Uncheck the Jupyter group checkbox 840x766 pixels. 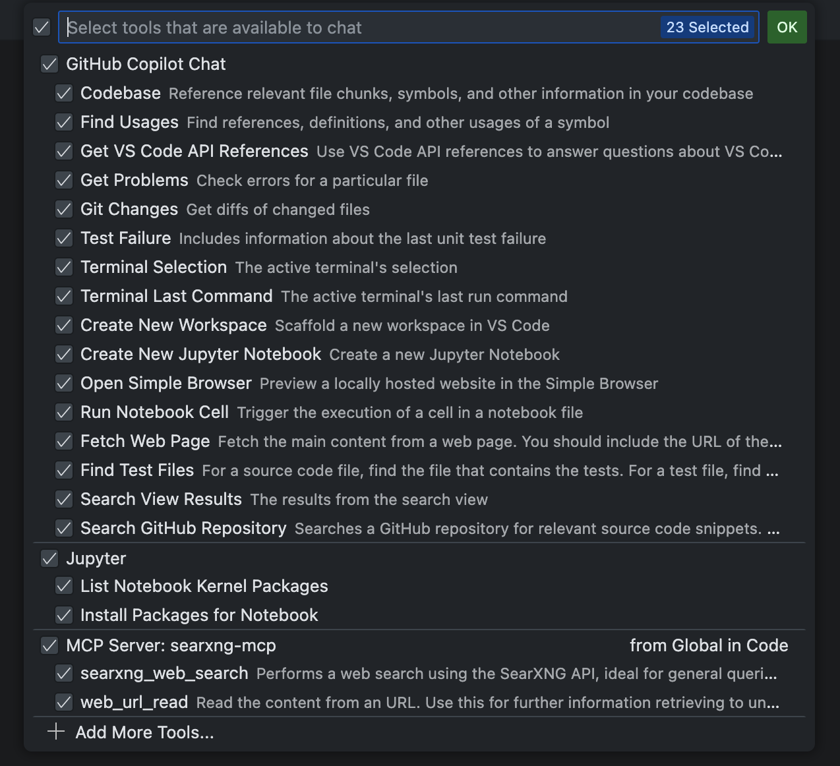(49, 559)
